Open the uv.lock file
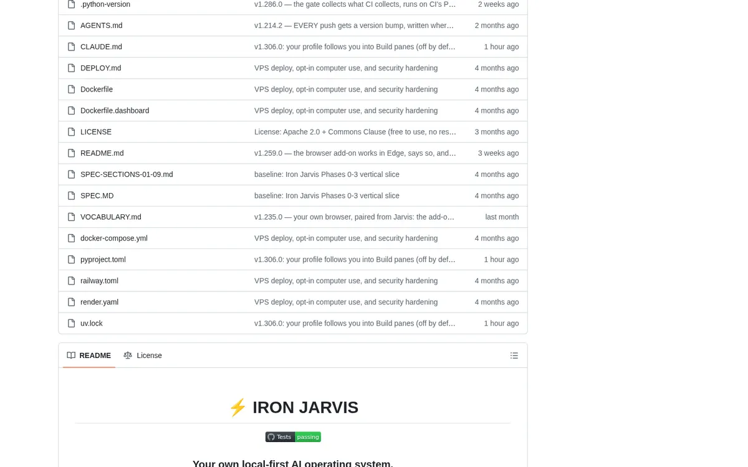The width and height of the screenshot is (748, 467). (92, 323)
